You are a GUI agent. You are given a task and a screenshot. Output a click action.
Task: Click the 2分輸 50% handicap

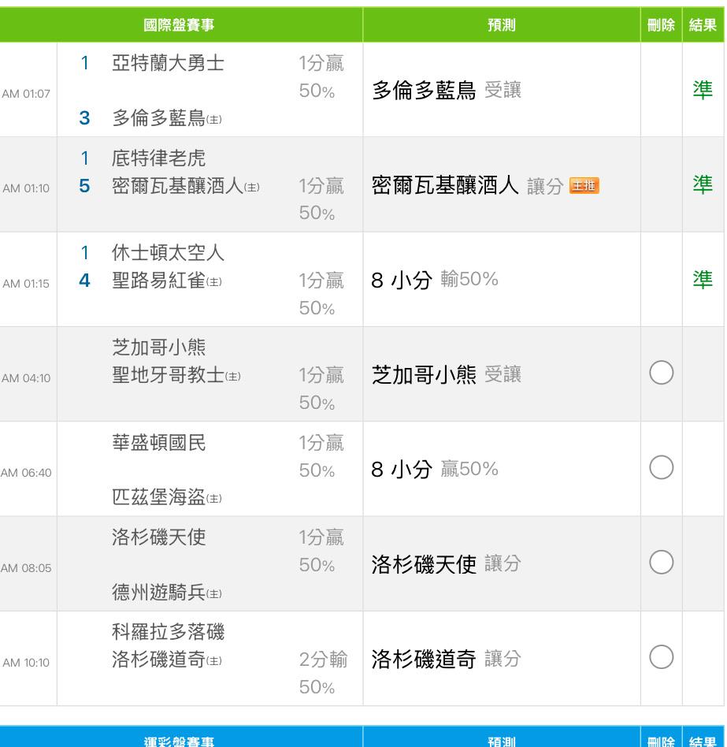pyautogui.click(x=323, y=673)
